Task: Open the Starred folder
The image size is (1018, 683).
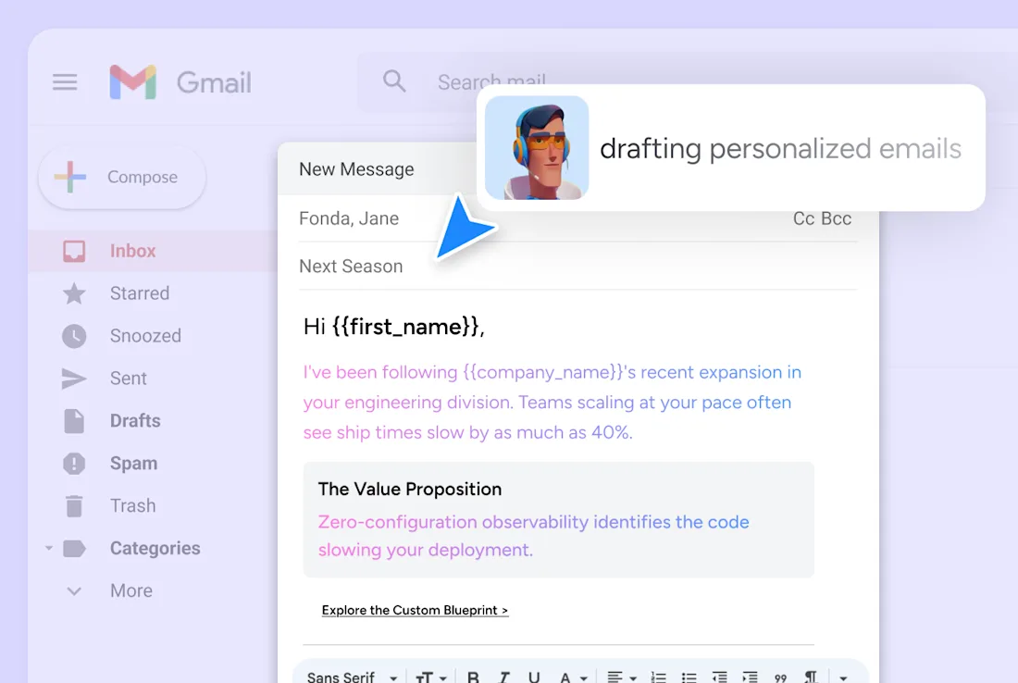Action: 140,292
